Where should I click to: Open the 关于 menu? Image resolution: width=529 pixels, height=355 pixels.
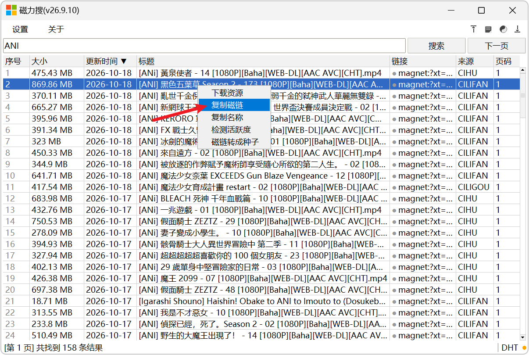[x=56, y=29]
